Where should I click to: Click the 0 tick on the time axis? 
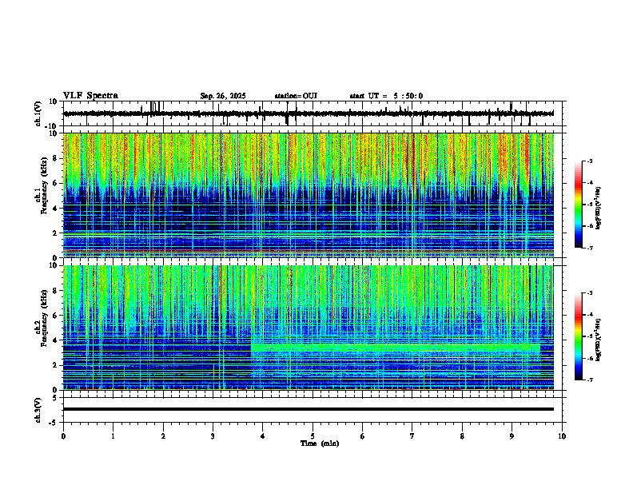pyautogui.click(x=63, y=436)
